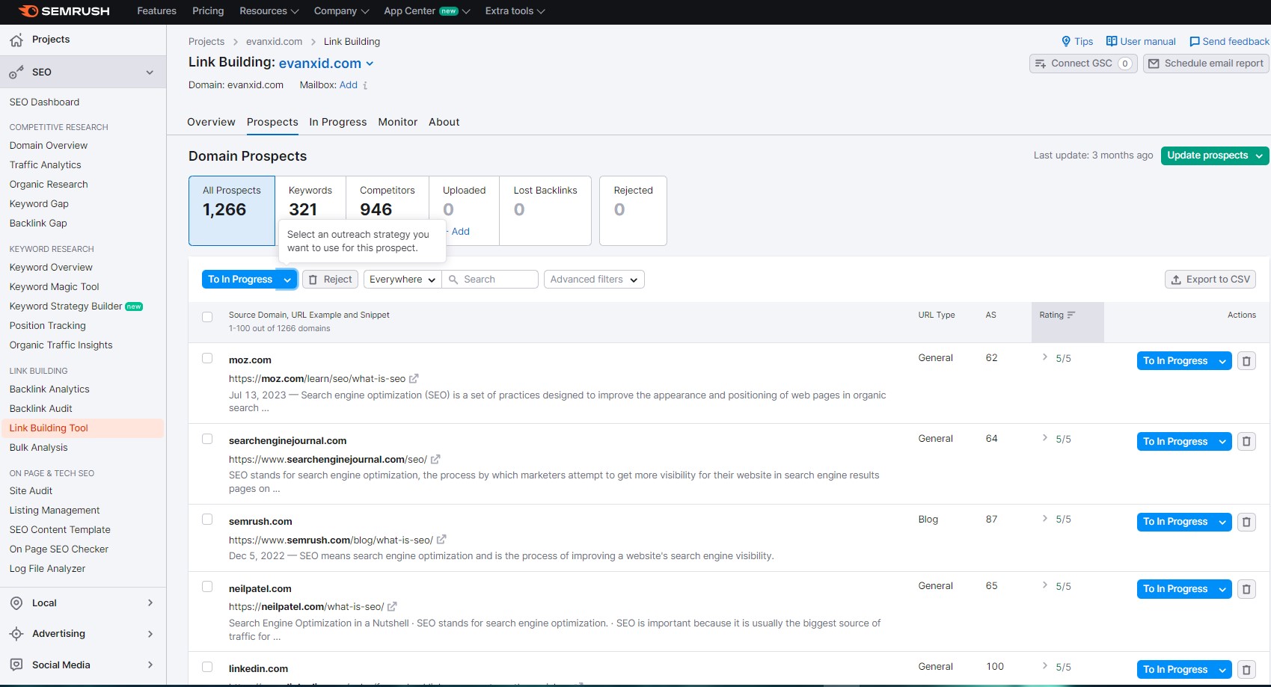Expand the rating details chevron for moz.com

(1044, 357)
